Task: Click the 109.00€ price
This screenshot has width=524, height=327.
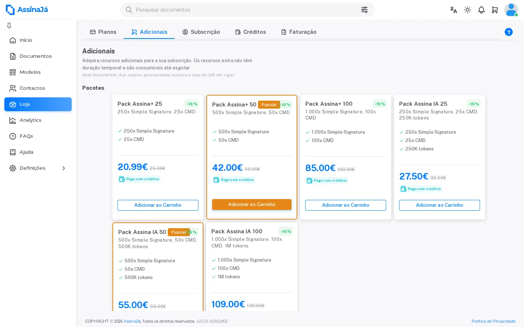Action: pyautogui.click(x=228, y=304)
